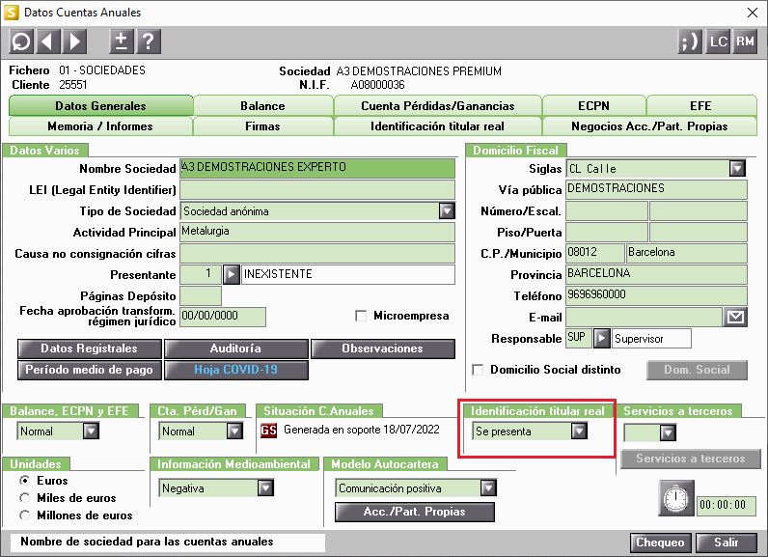The width and height of the screenshot is (768, 557).
Task: Click the Presentante number field
Action: coord(201,275)
